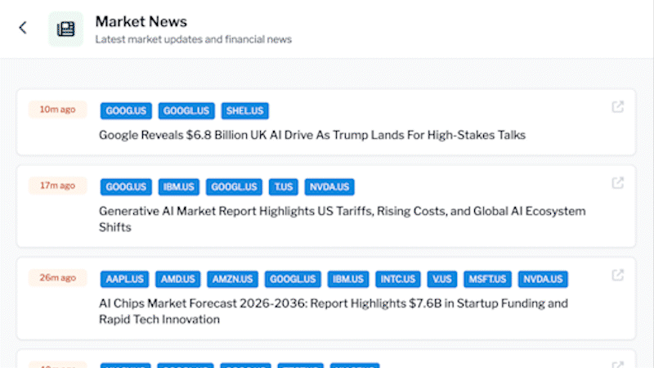Open headline Google Reveals $6.8 Billion UK AI Drive
Screen dimensions: 654x368
coord(312,135)
